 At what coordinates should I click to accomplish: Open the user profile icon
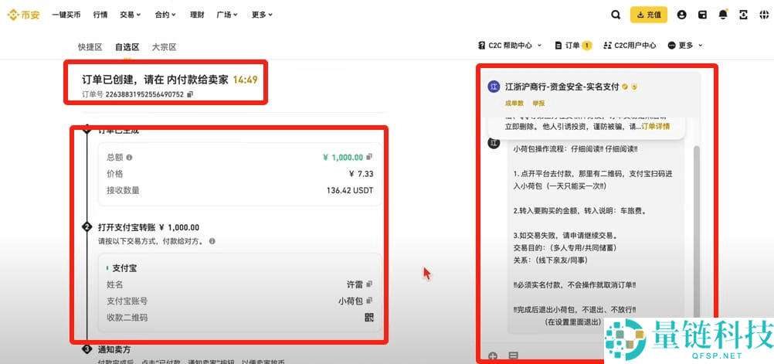(682, 15)
